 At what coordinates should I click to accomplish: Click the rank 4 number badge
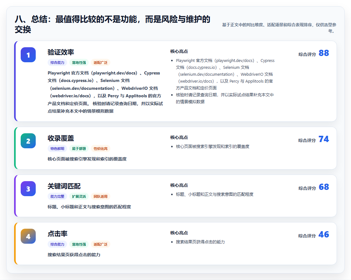point(28,236)
